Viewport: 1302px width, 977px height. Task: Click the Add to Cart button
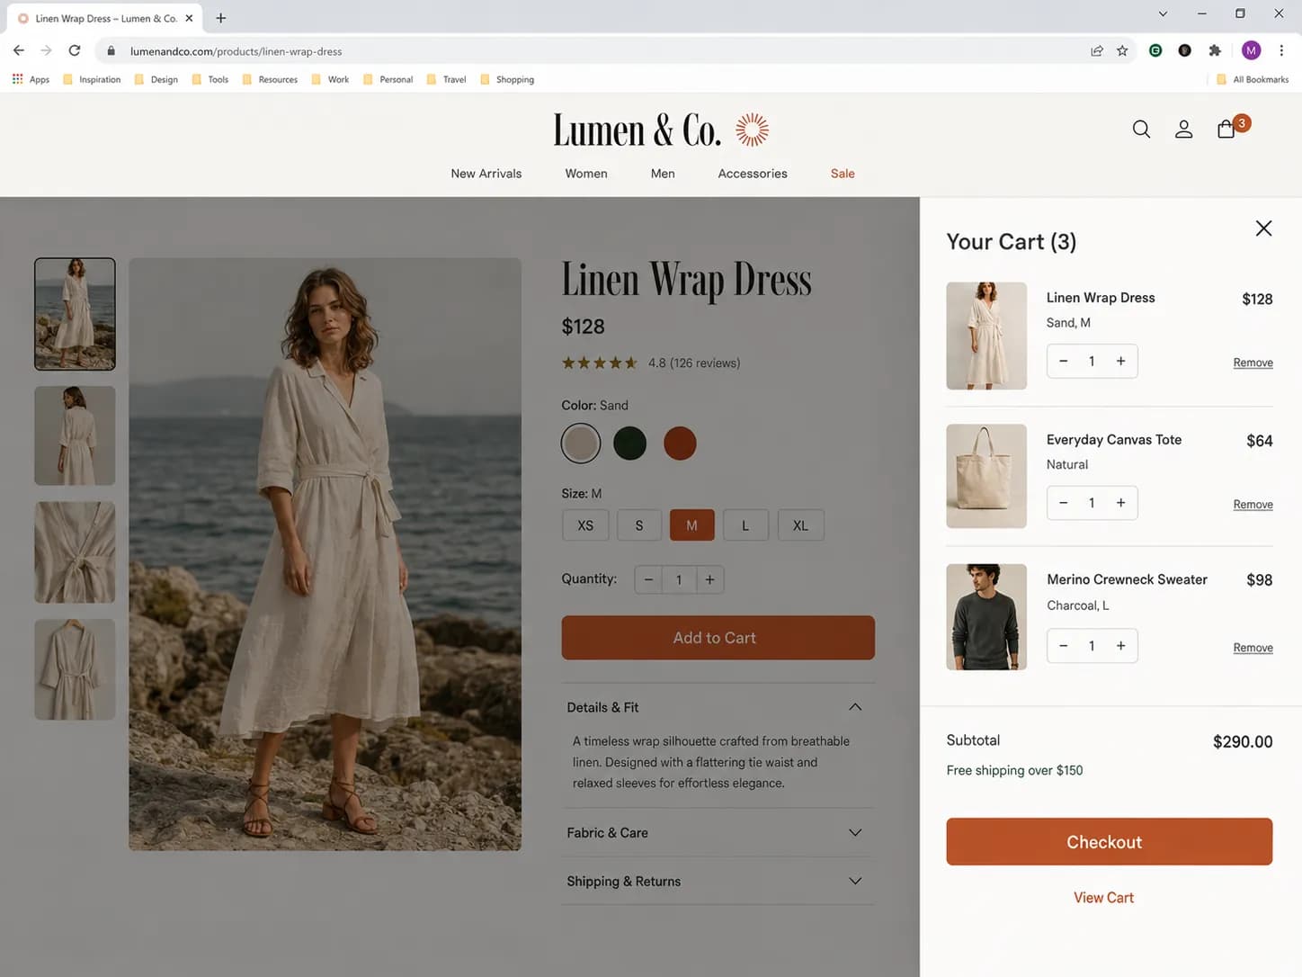[x=718, y=638]
